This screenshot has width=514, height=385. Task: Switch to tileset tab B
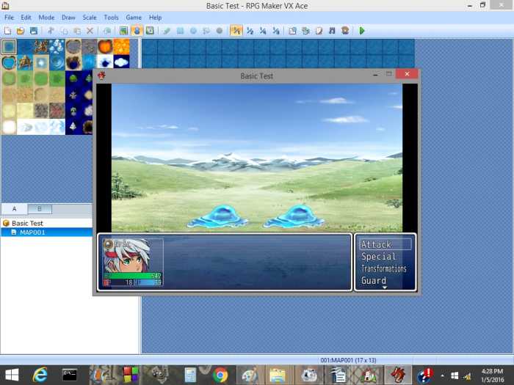[x=40, y=209]
